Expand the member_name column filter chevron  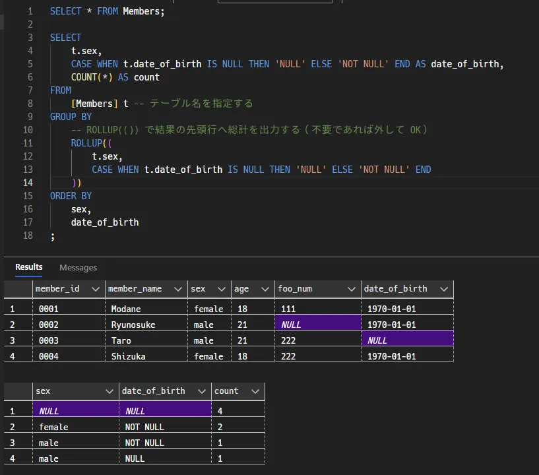pyautogui.click(x=178, y=289)
